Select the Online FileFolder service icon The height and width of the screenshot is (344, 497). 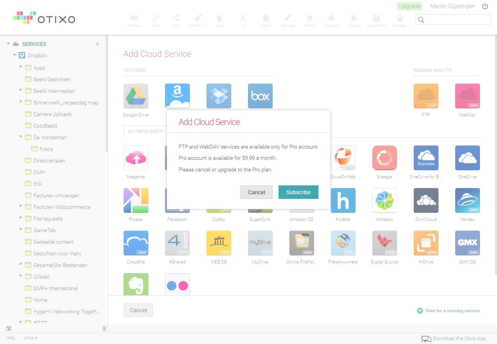[x=302, y=243]
